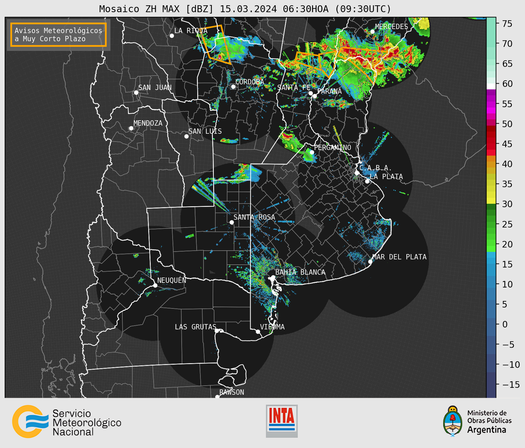Click the RAWSON city marker dot
This screenshot has width=525, height=448.
(x=217, y=397)
